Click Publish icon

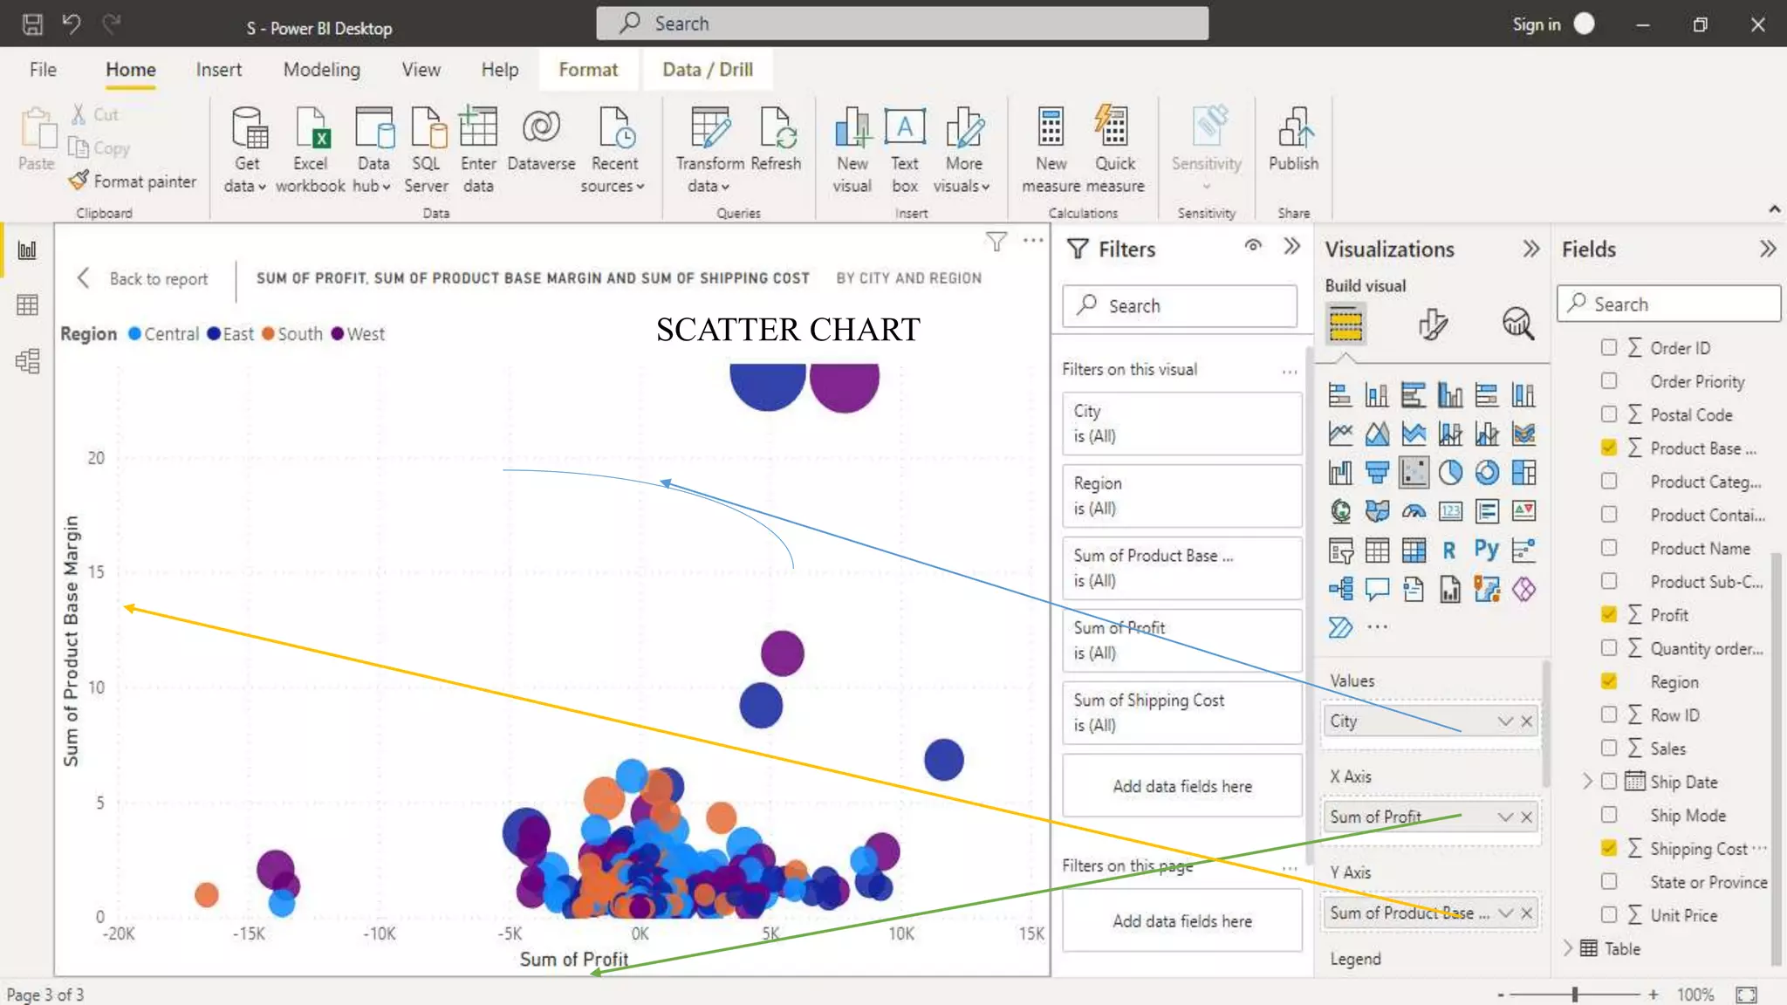(x=1295, y=127)
